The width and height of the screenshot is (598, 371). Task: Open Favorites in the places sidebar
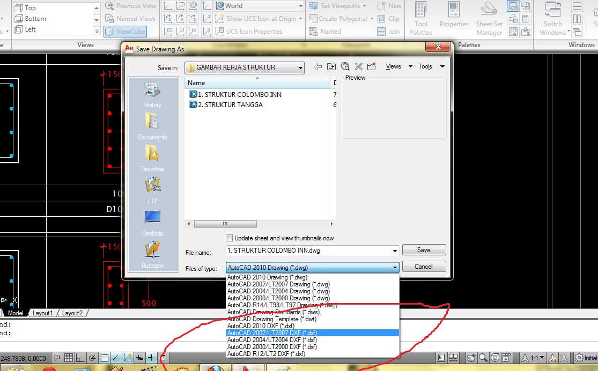tap(152, 159)
